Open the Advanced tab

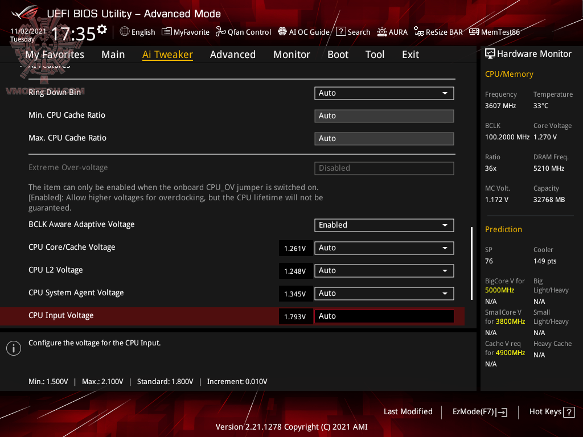coord(233,55)
